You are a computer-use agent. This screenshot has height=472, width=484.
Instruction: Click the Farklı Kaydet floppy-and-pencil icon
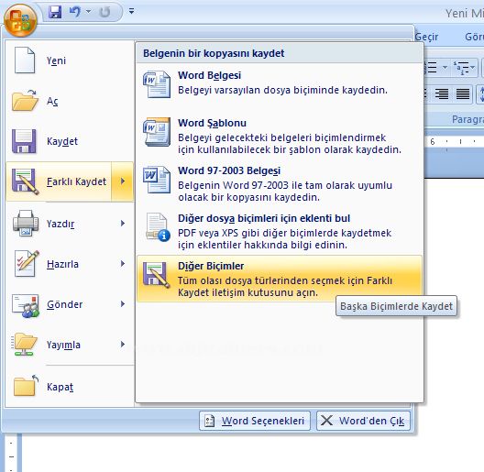(25, 181)
